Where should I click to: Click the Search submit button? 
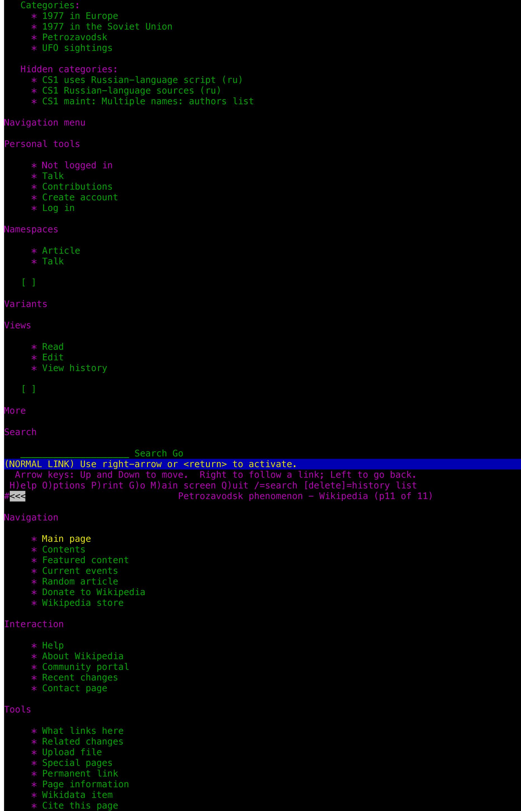click(x=151, y=454)
